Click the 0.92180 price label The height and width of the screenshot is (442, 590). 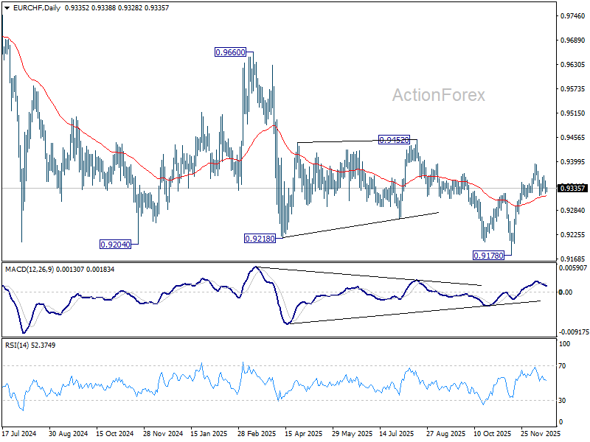point(260,239)
